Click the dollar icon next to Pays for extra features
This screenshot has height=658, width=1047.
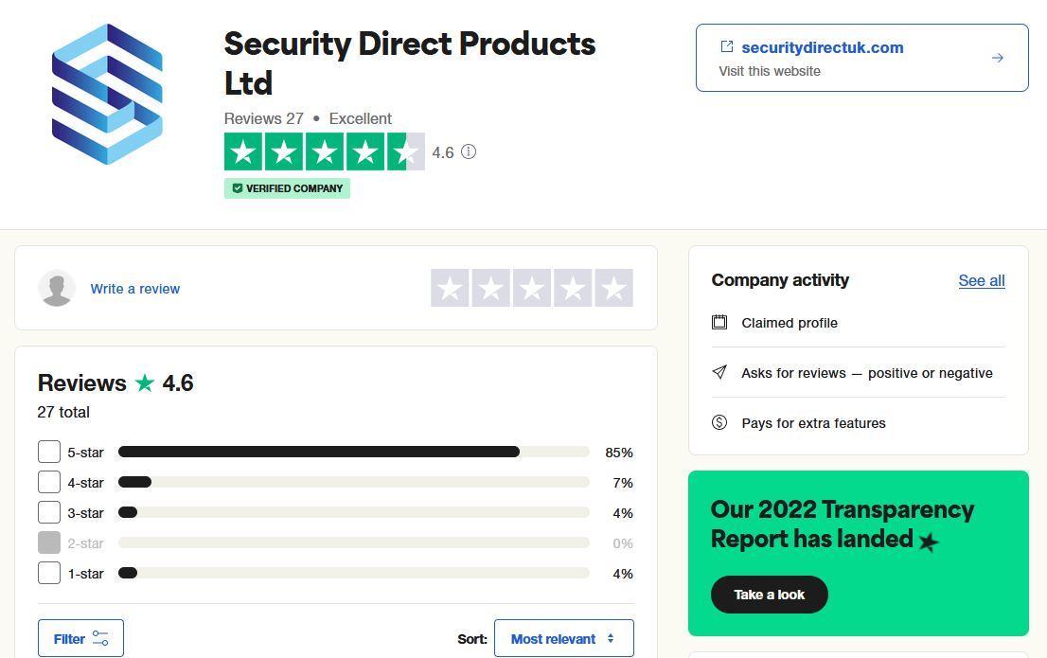click(x=719, y=422)
